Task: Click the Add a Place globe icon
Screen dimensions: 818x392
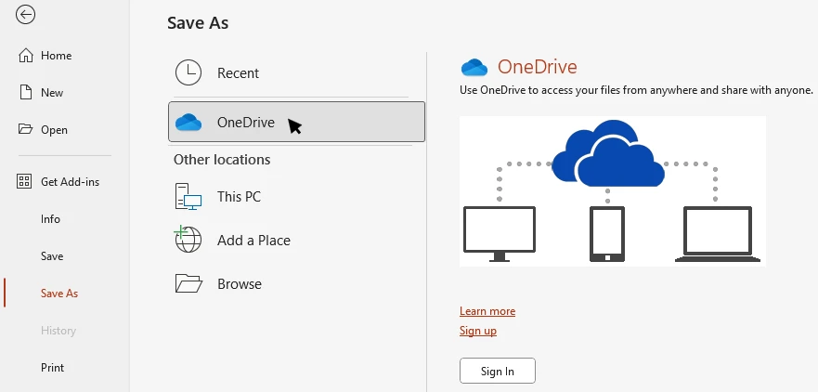Action: (x=188, y=240)
